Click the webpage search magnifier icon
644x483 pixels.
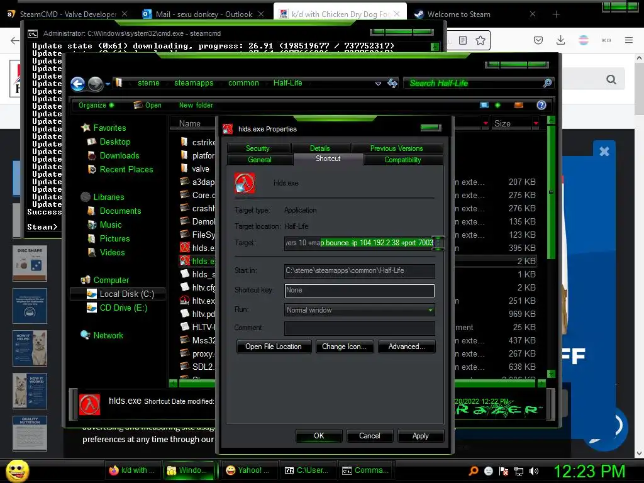tap(611, 79)
